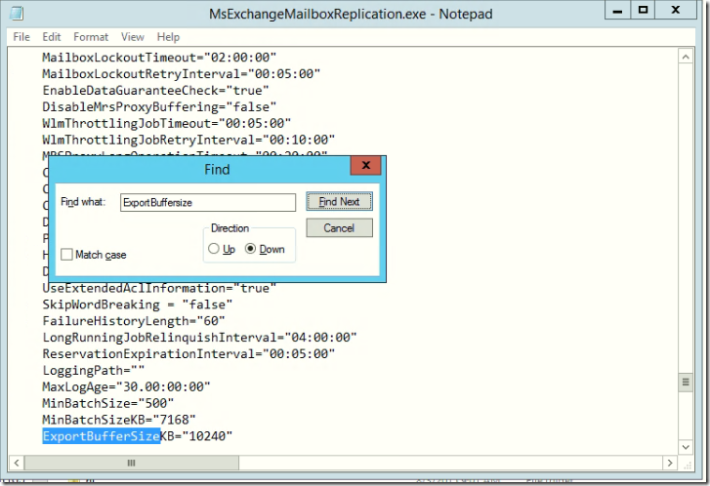This screenshot has width=710, height=486.
Task: Click the vertical scrollbar down arrow
Action: tap(686, 447)
